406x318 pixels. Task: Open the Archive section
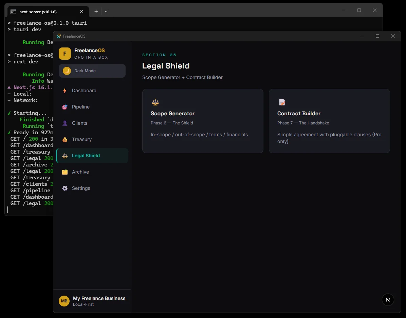coord(92,172)
